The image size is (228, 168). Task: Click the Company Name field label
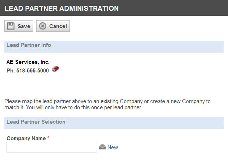(26, 138)
